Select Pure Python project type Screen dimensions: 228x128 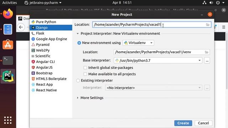click(51, 22)
